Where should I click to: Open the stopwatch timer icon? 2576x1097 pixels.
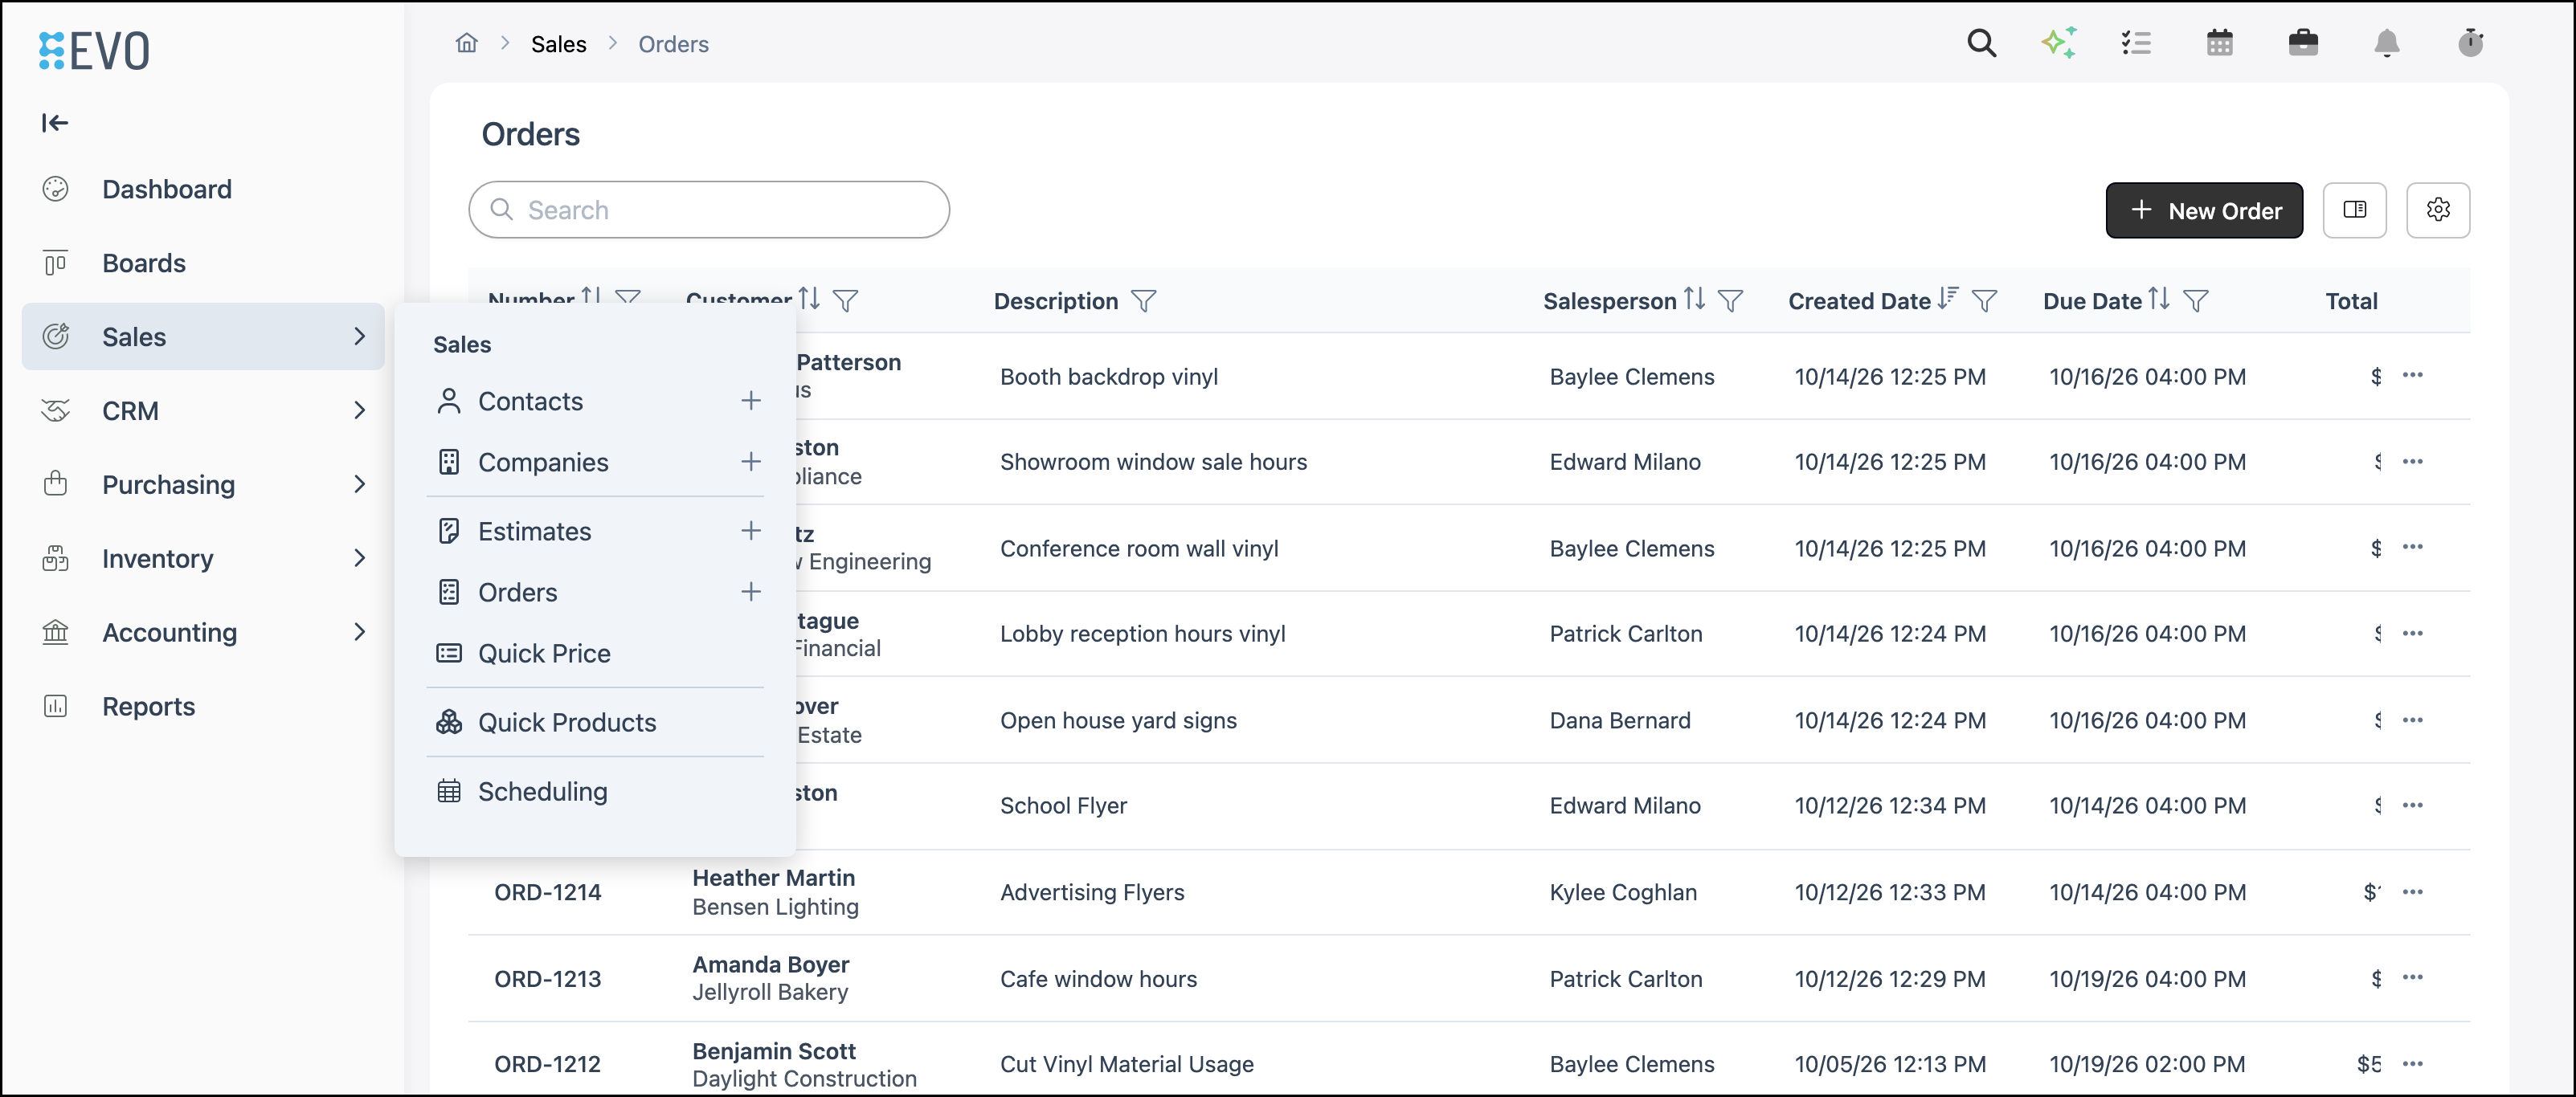pyautogui.click(x=2471, y=43)
